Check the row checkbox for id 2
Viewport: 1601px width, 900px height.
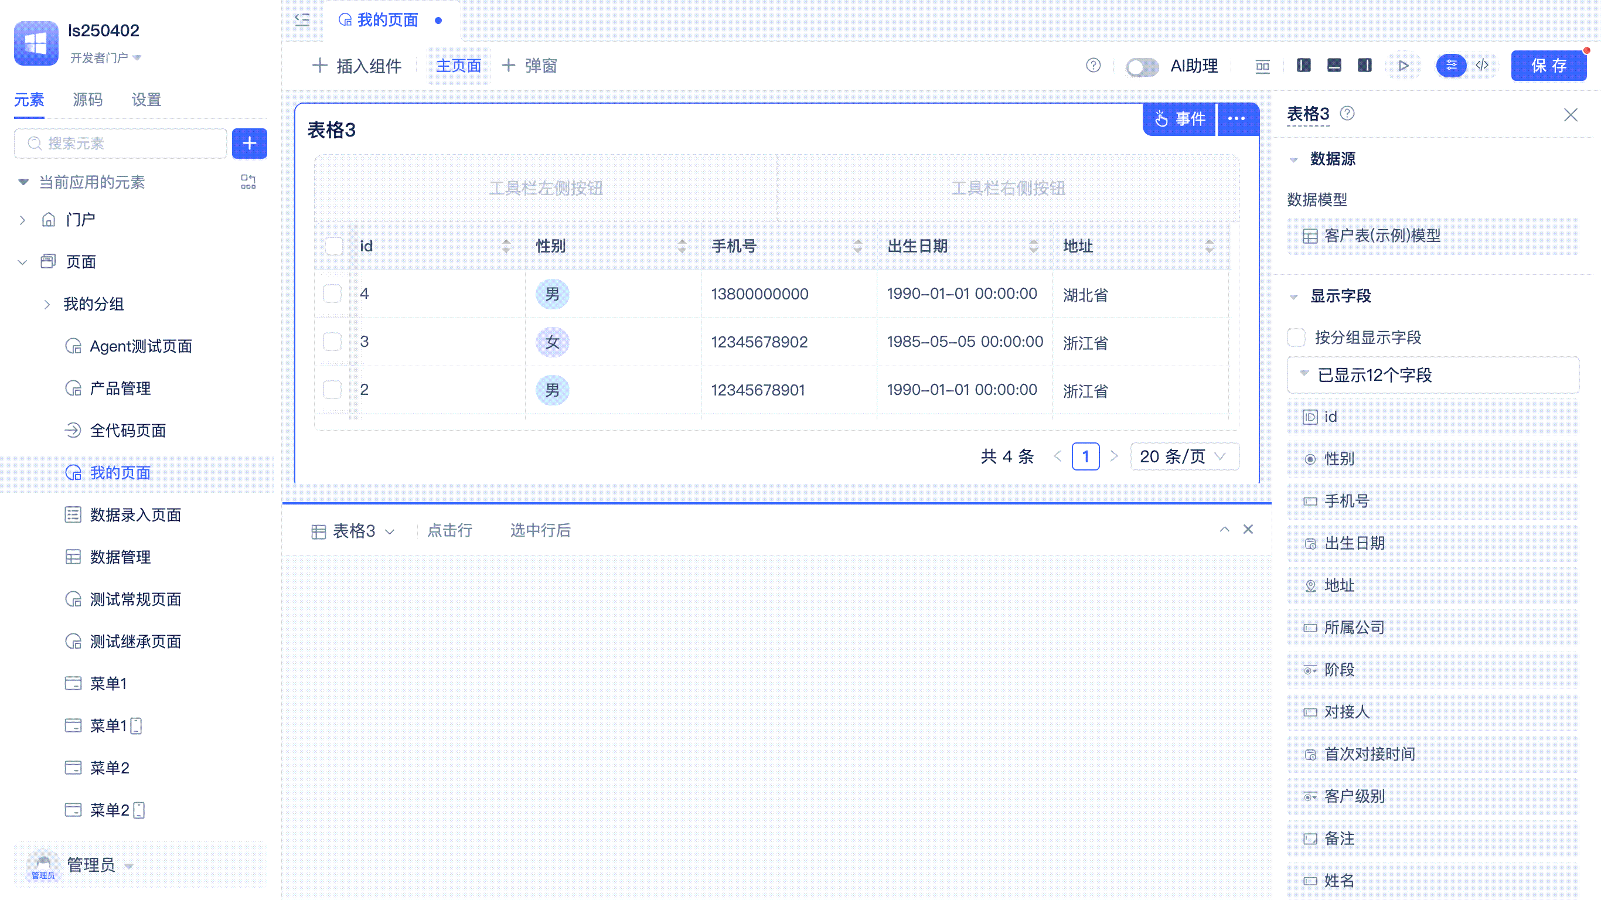pyautogui.click(x=332, y=390)
